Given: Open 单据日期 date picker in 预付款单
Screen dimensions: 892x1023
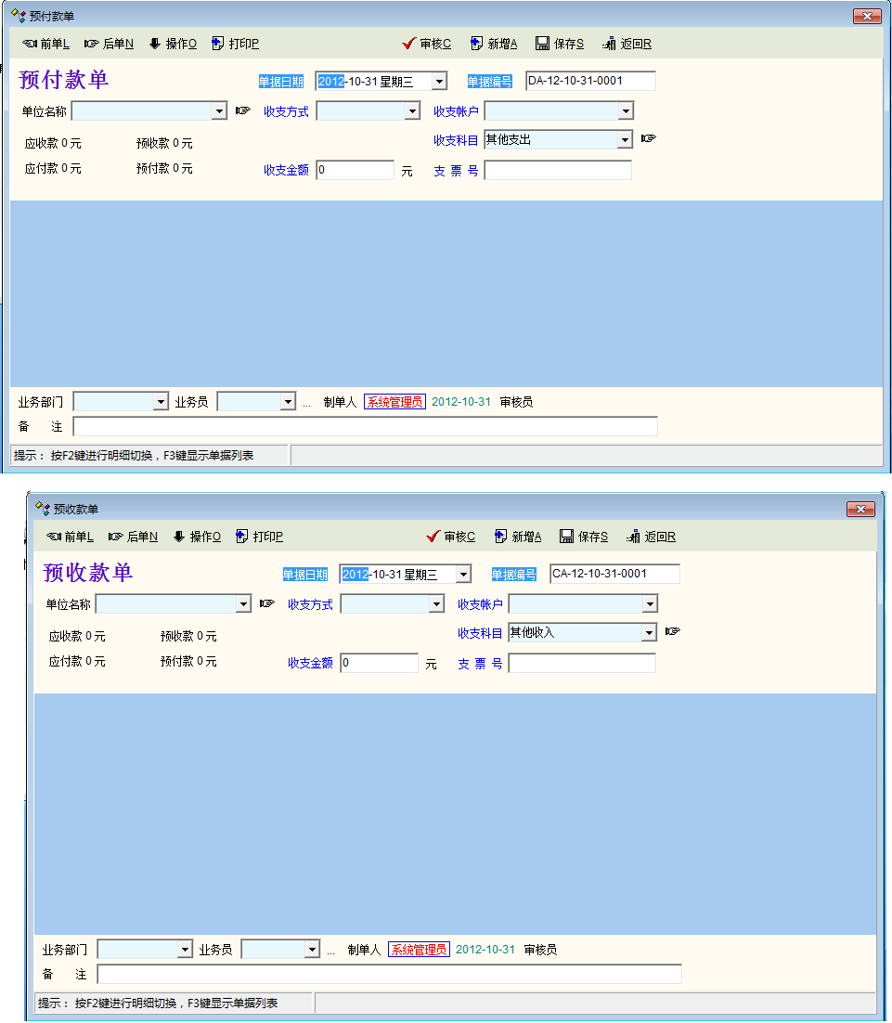Looking at the screenshot, I should [439, 82].
